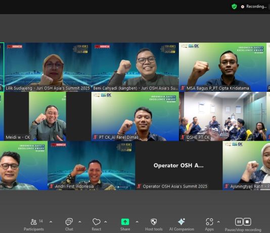Screen dimensions: 270x233
Task: Select Beni Cahyadi's video tile
Action: [135, 67]
